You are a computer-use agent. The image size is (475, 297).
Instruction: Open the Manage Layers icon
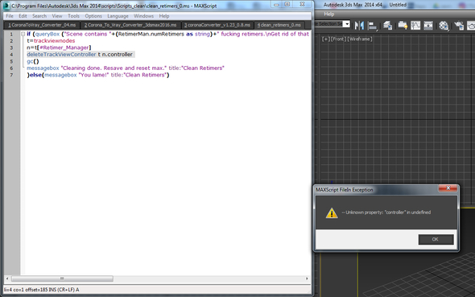pyautogui.click(x=388, y=26)
